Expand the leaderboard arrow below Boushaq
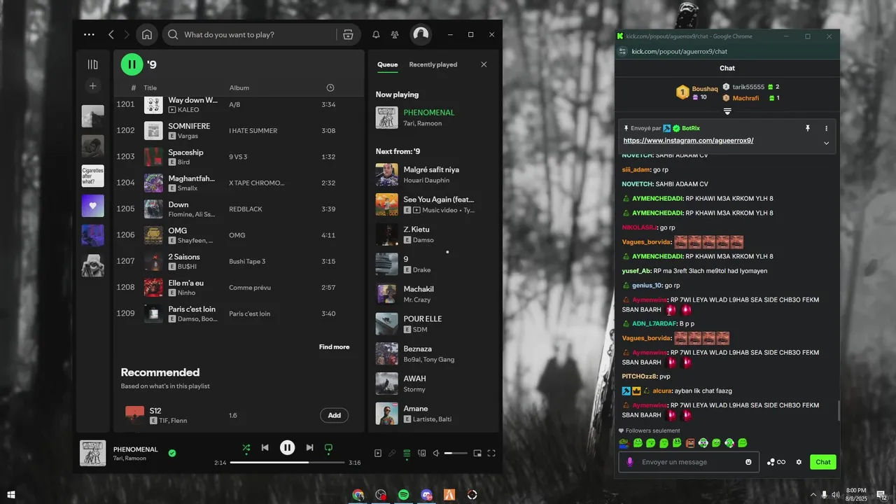Image resolution: width=896 pixels, height=504 pixels. [x=727, y=111]
